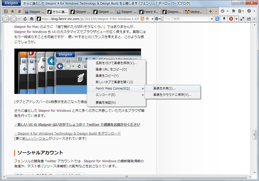Click the Sleipnir logo title button
259x181 pixels.
11,3
